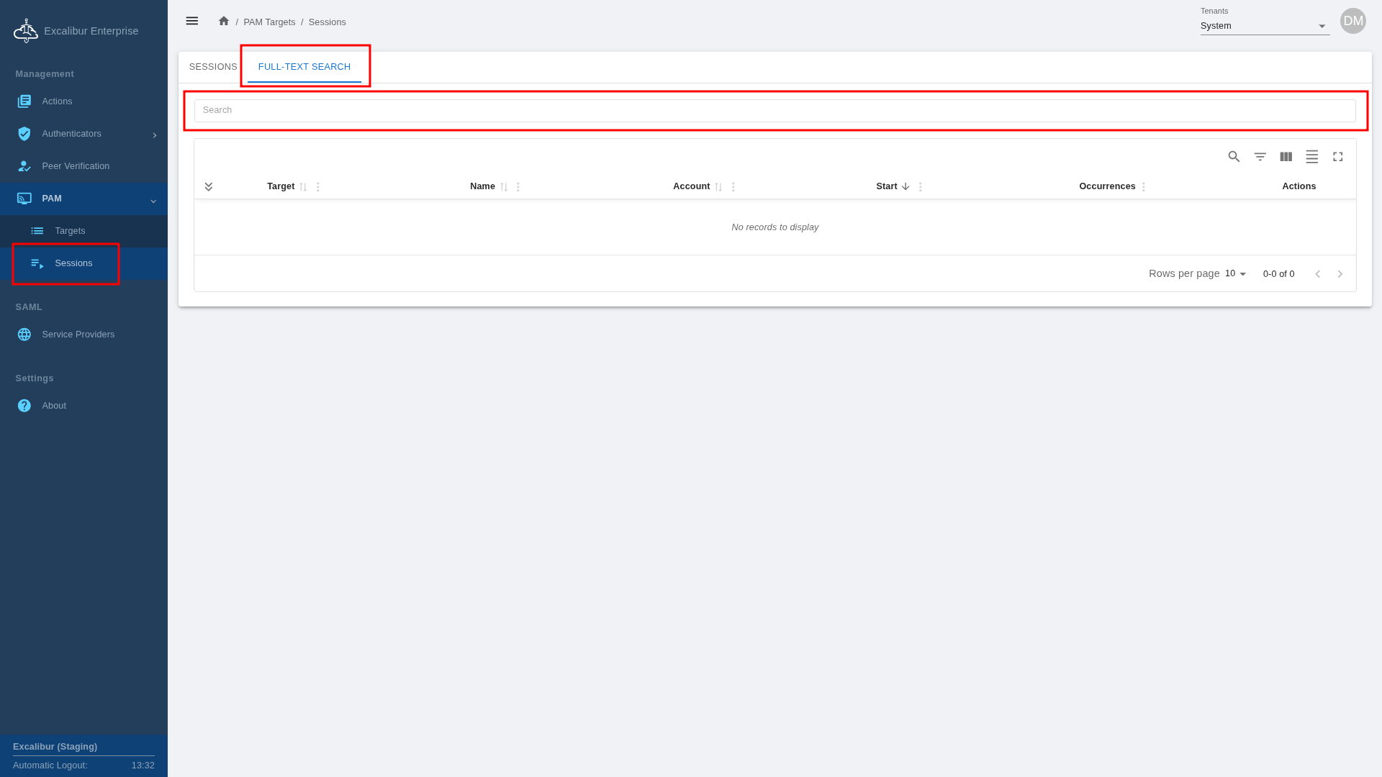Open rows per page dropdown
This screenshot has width=1382, height=777.
pos(1235,274)
